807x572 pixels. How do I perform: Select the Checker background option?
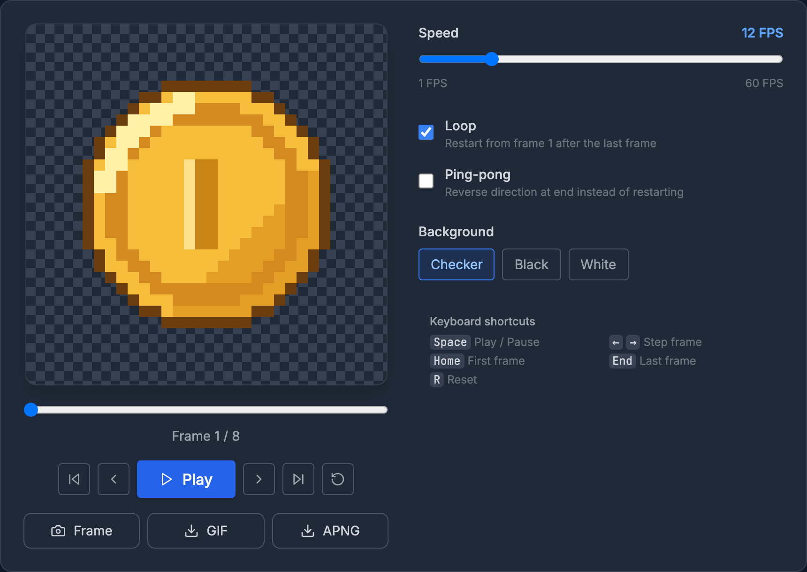pyautogui.click(x=457, y=264)
